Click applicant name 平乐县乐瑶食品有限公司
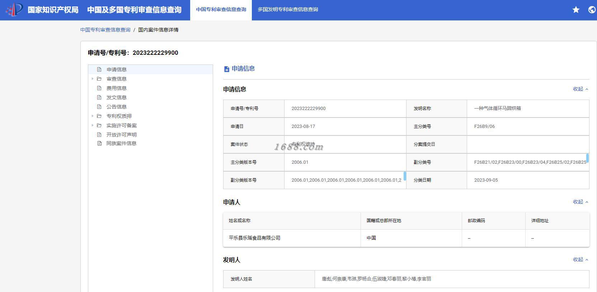The height and width of the screenshot is (292, 597). (255, 238)
